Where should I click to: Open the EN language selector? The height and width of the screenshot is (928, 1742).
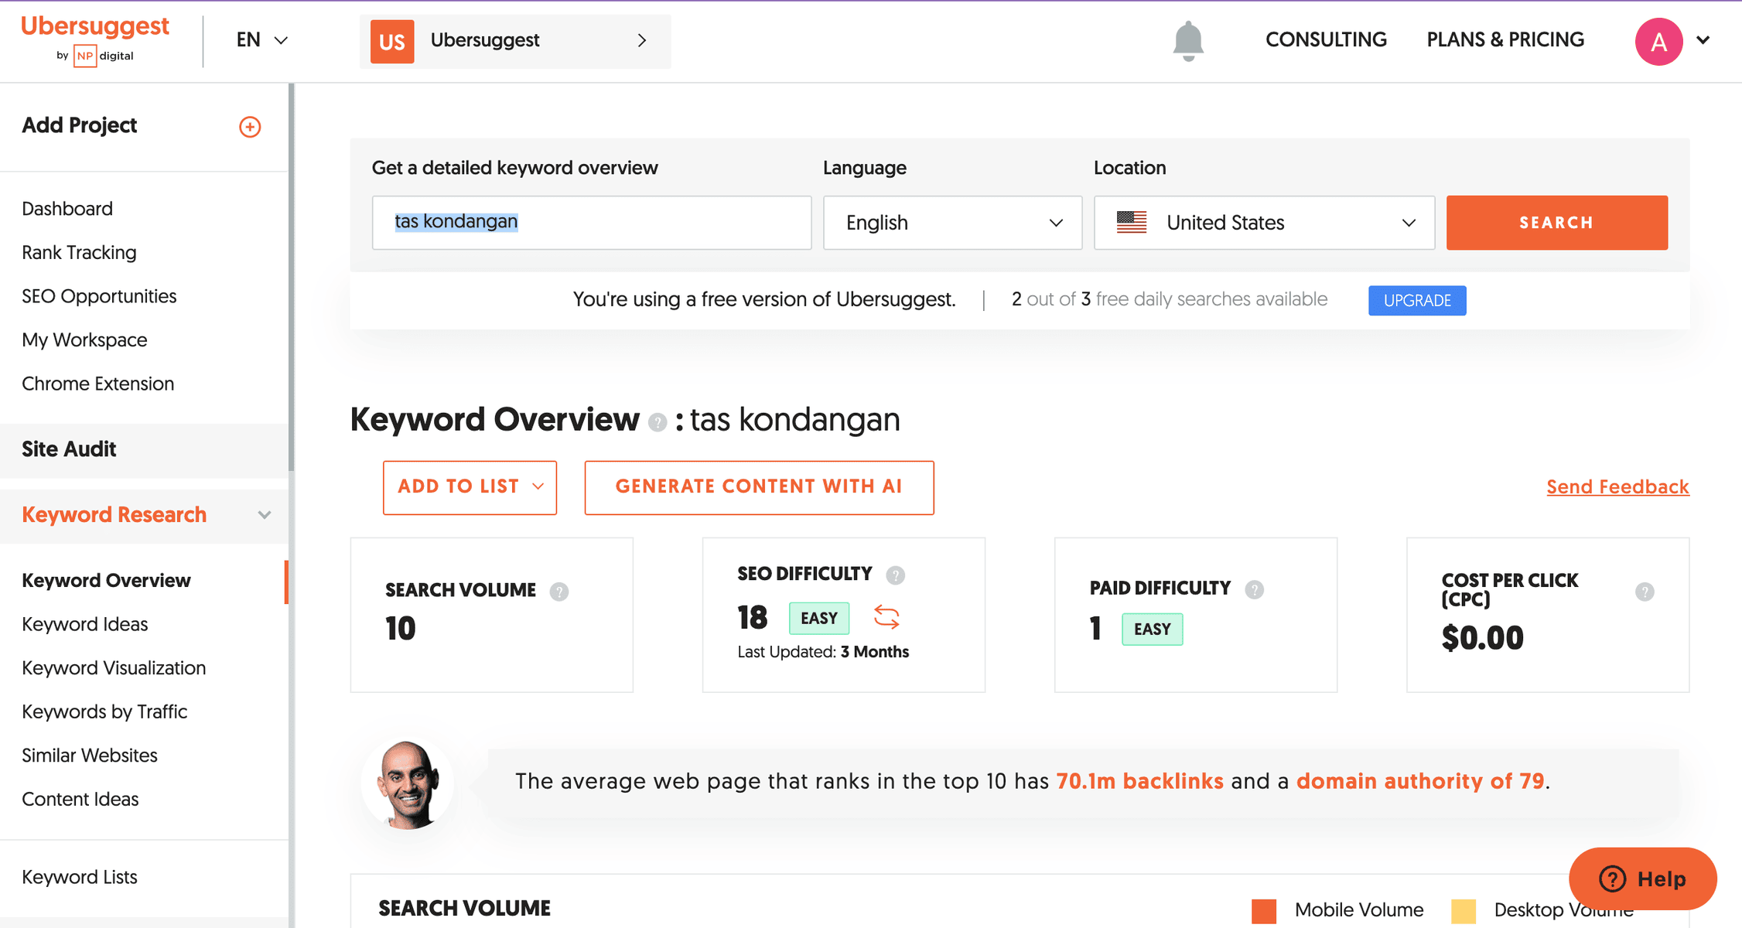click(262, 40)
